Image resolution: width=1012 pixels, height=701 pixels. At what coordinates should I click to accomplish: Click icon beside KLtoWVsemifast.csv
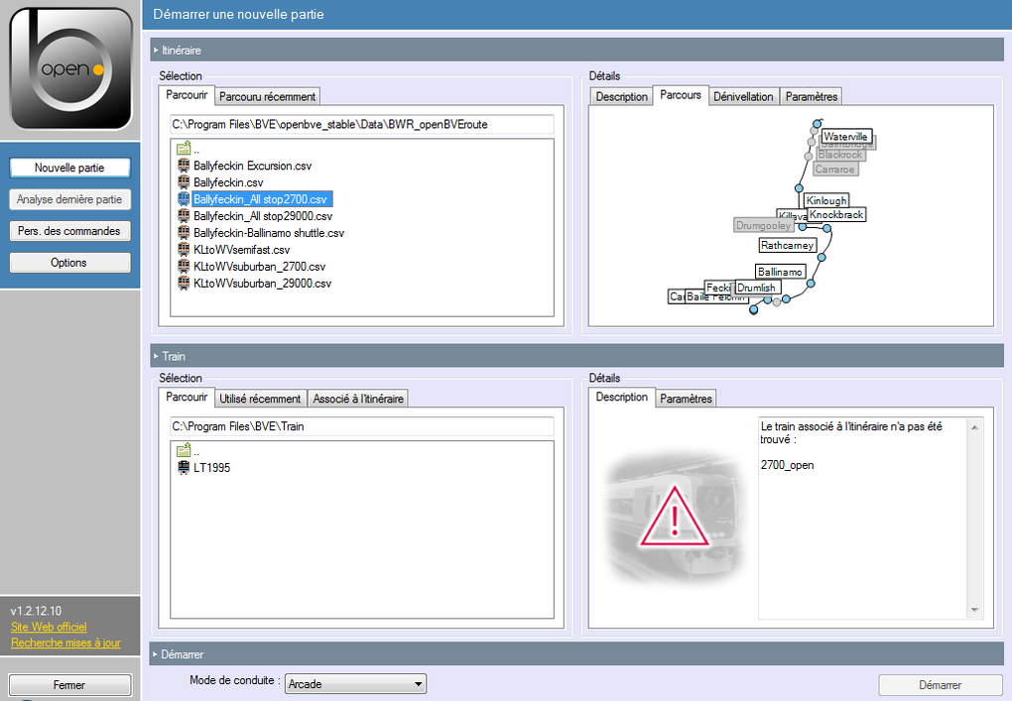click(x=184, y=249)
